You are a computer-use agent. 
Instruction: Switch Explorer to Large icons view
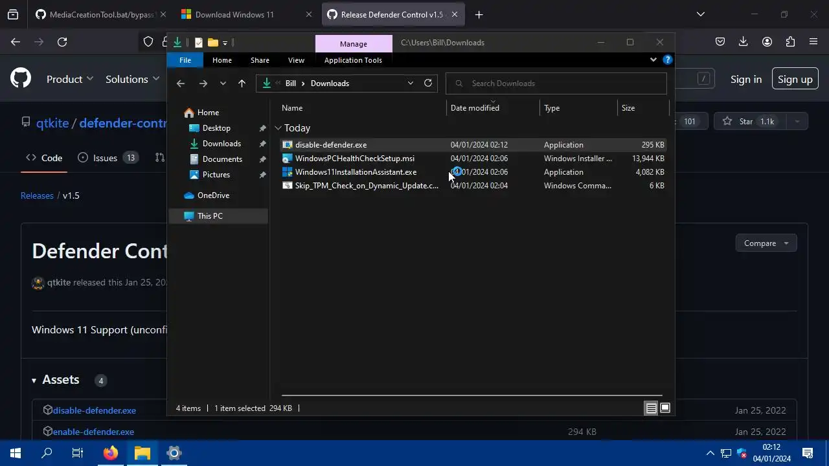[665, 408]
